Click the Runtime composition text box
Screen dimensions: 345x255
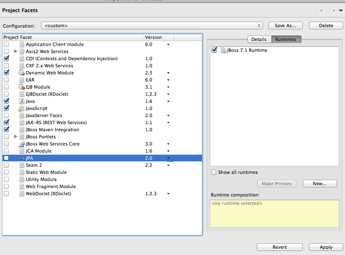coord(274,214)
